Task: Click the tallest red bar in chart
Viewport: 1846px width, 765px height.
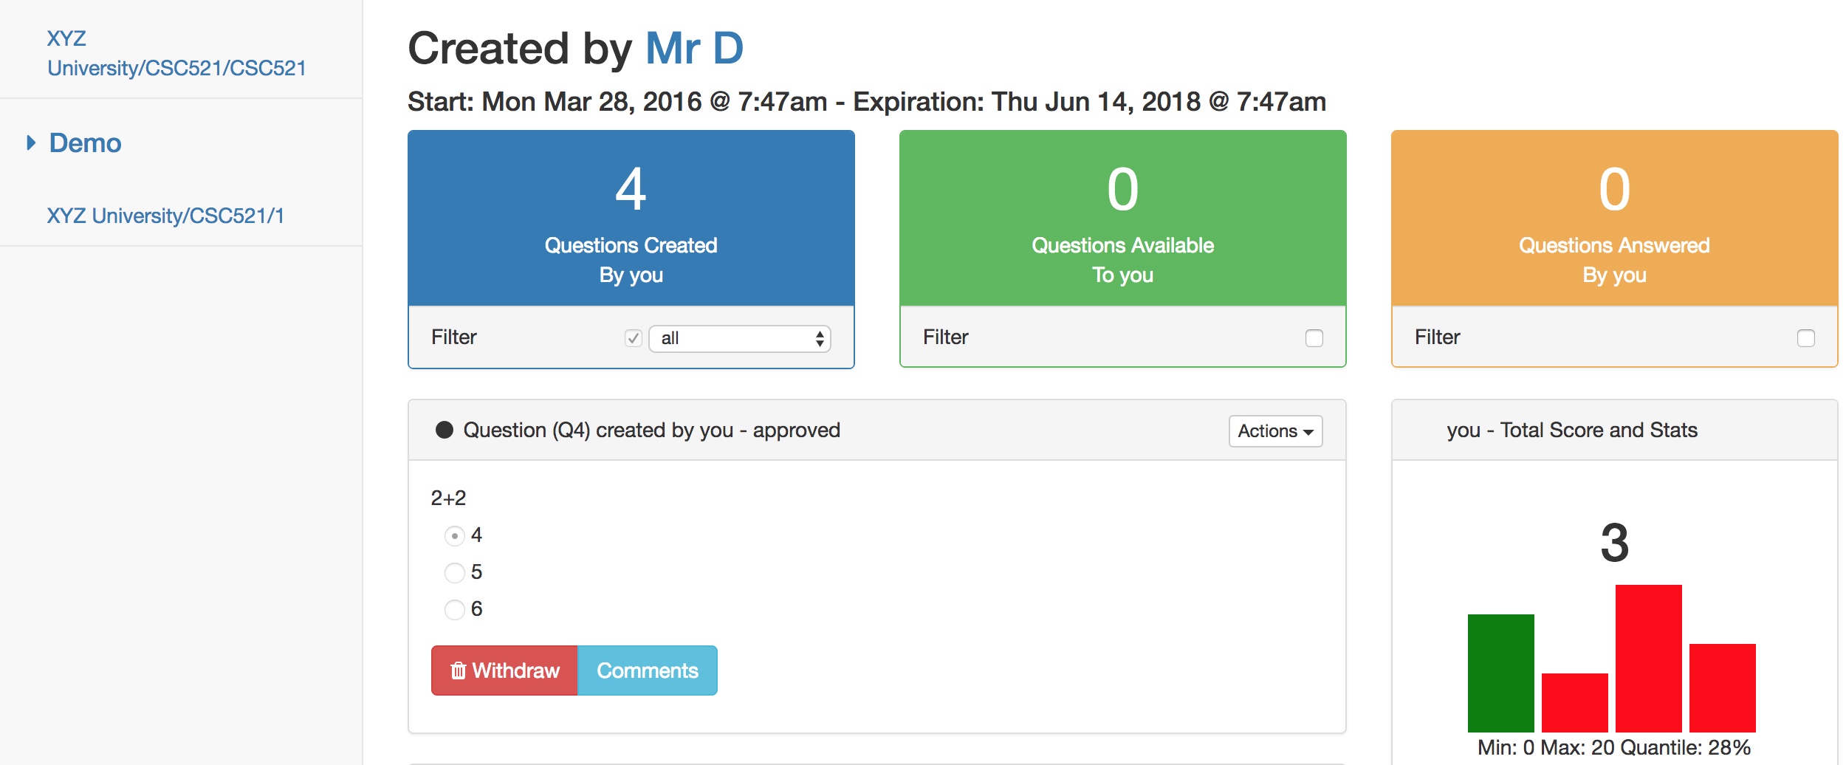Action: tap(1648, 658)
